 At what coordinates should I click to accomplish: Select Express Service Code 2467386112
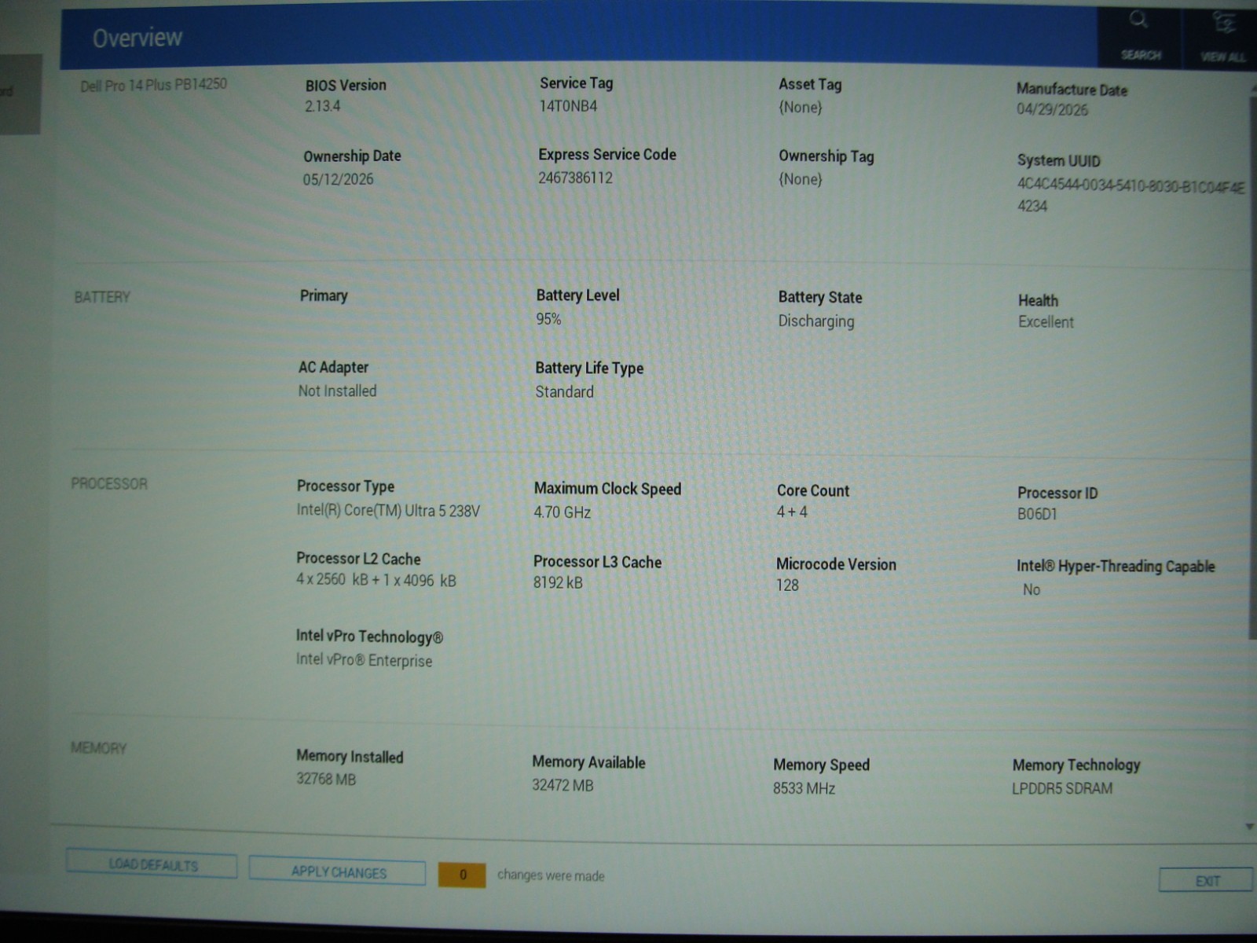tap(575, 178)
